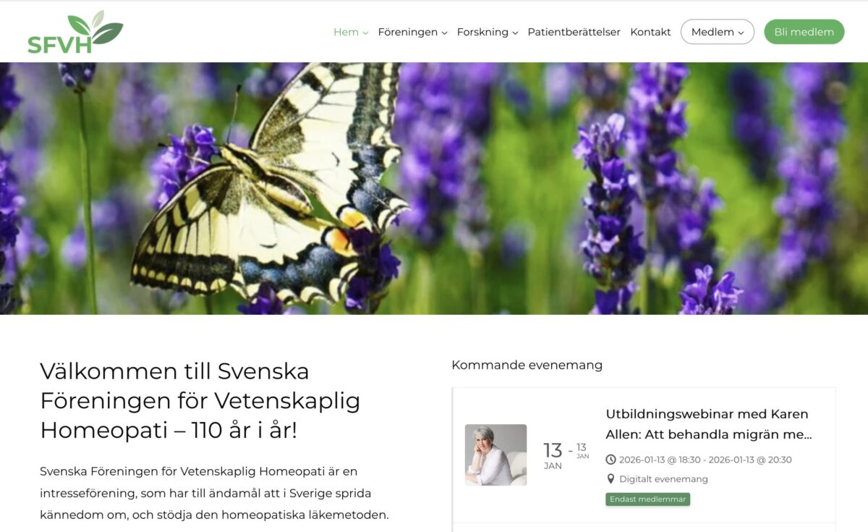The height and width of the screenshot is (532, 868).
Task: Click the Endast medlemmar green tag
Action: coord(648,499)
